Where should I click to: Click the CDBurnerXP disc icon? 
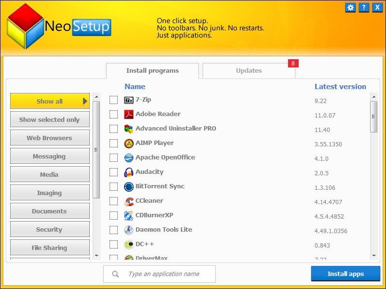click(x=129, y=216)
